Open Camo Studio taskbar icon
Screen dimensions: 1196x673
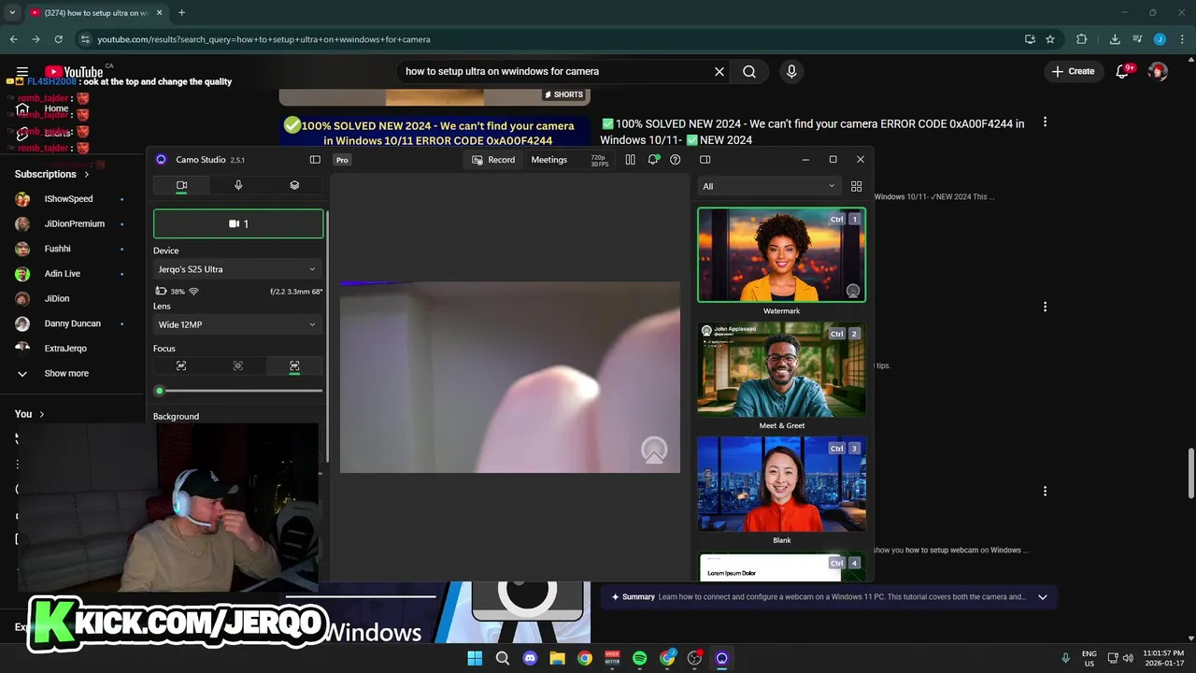pos(721,658)
